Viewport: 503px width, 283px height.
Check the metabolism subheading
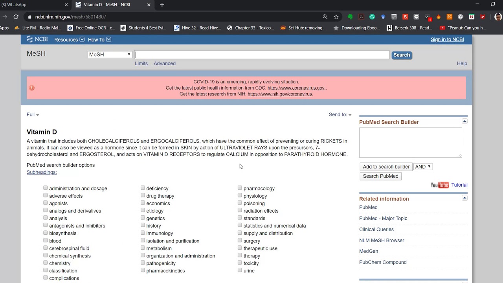(x=143, y=248)
